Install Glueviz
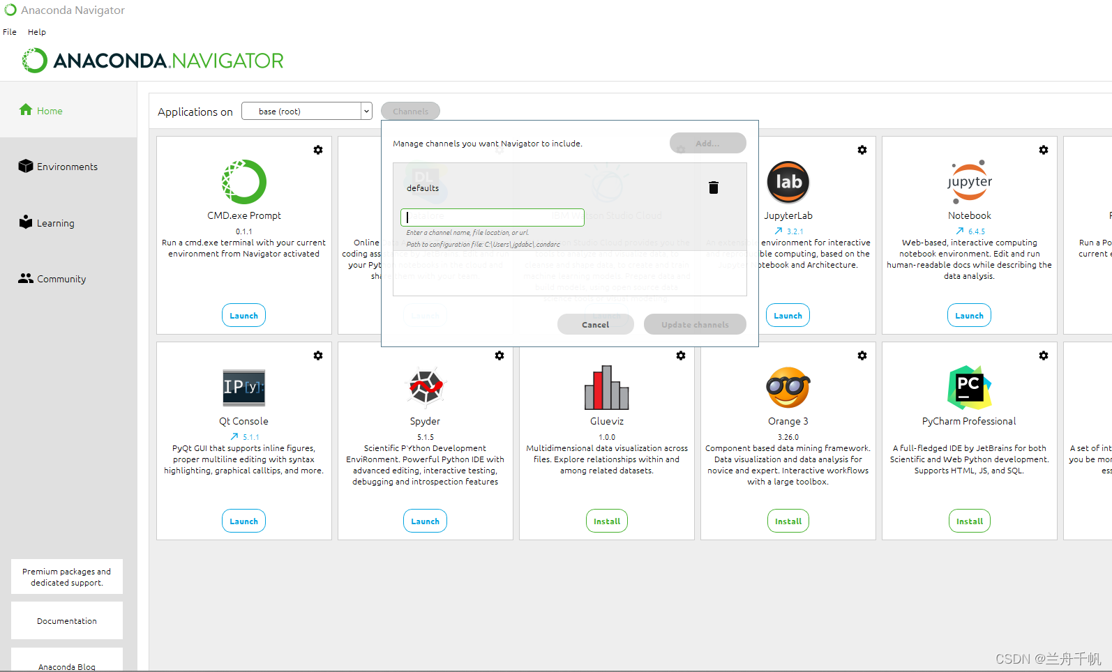Image resolution: width=1112 pixels, height=672 pixels. coord(607,521)
